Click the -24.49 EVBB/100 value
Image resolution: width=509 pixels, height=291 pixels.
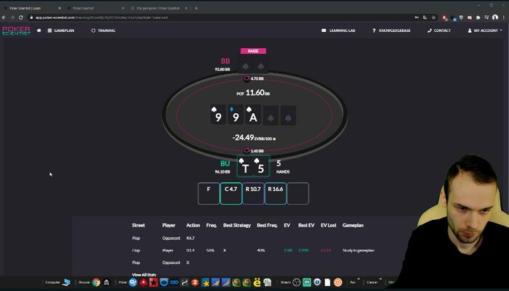(254, 138)
